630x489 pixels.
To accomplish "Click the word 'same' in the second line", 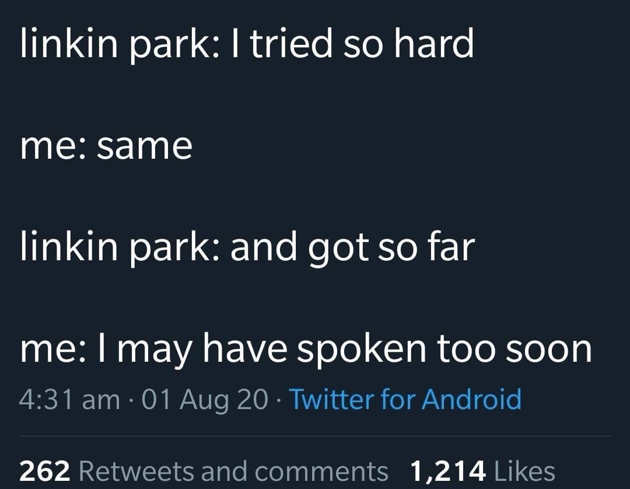I will [x=145, y=147].
